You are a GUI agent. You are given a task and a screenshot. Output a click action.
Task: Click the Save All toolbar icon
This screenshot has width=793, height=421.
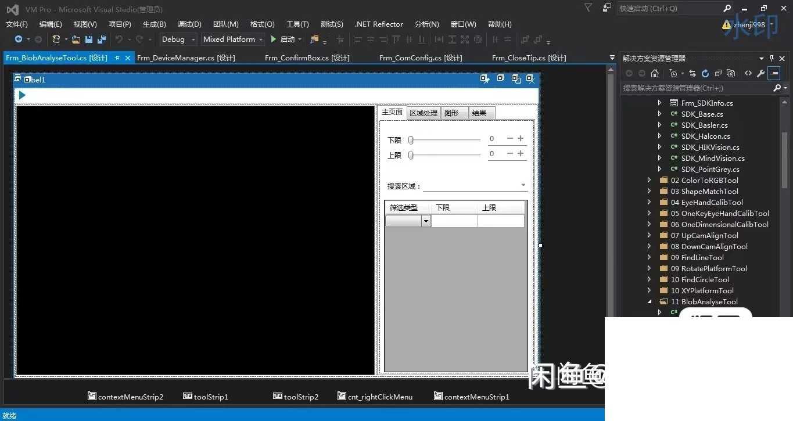point(102,39)
